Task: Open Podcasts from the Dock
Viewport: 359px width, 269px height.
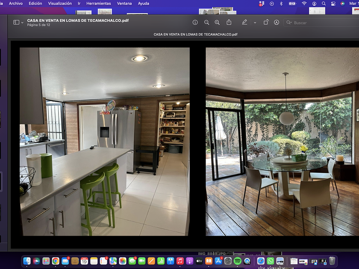Action: tap(190, 261)
